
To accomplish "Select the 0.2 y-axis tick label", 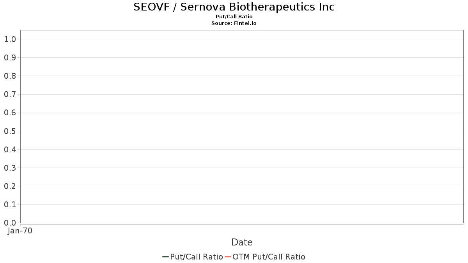I will tap(10, 186).
